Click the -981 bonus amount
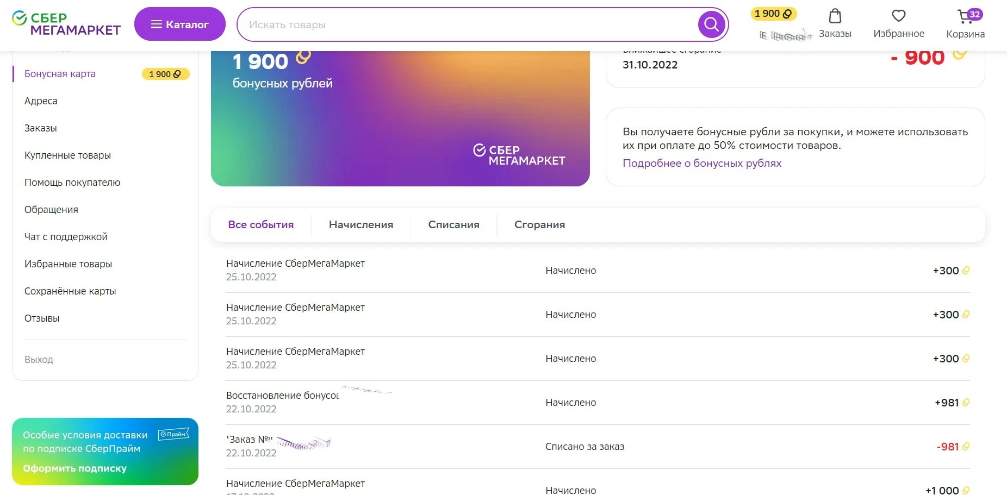This screenshot has width=1007, height=495. tap(948, 447)
